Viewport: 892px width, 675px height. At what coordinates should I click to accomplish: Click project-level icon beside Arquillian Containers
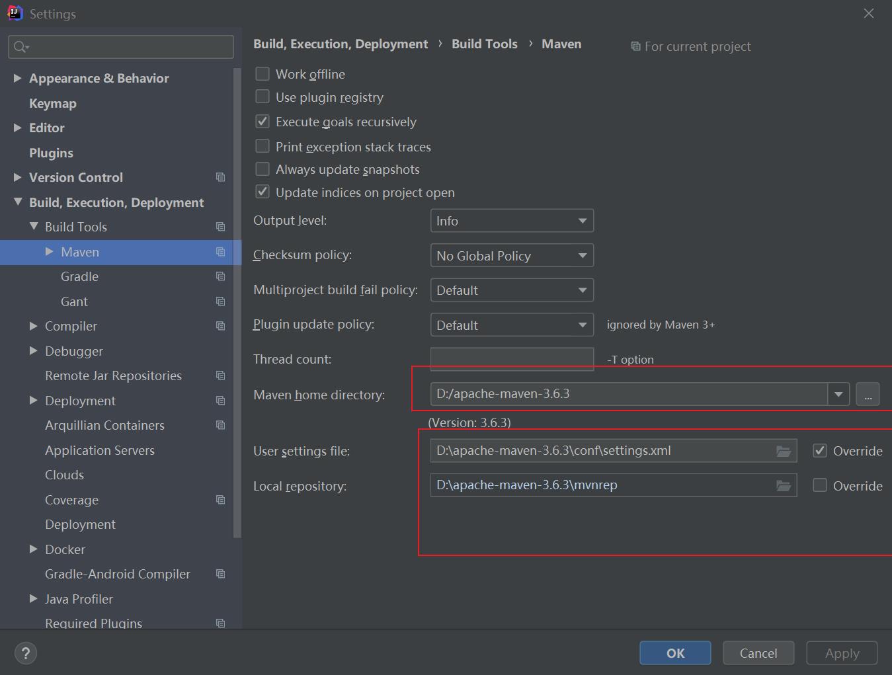tap(221, 425)
